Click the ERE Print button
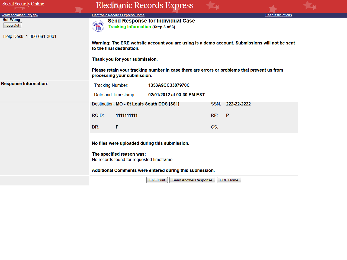Image resolution: width=347 pixels, height=260 pixels. coord(157,180)
